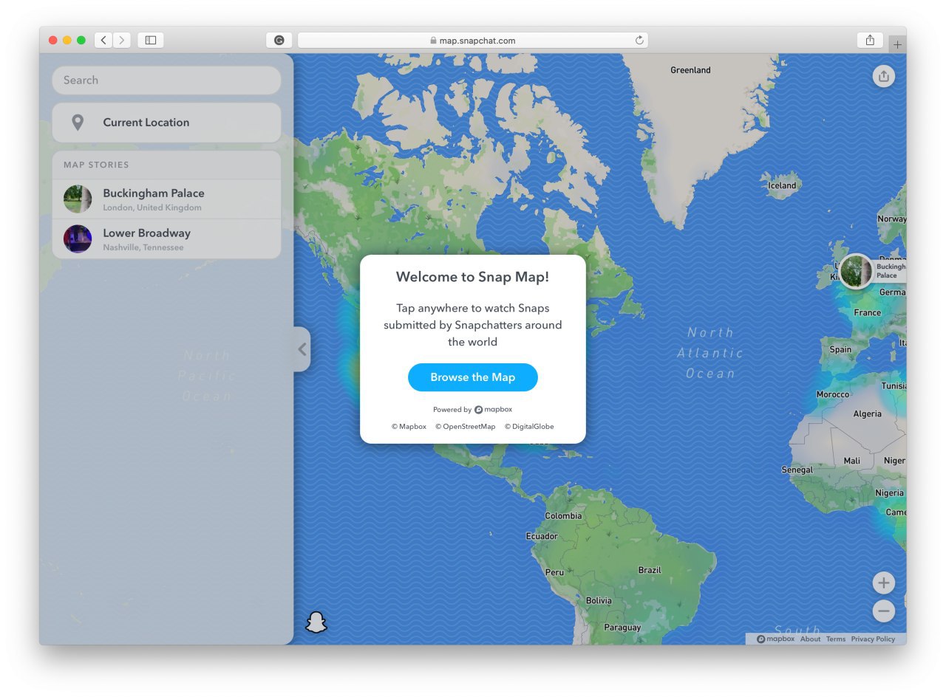
Task: Zoom out with the minus button
Action: click(x=883, y=611)
